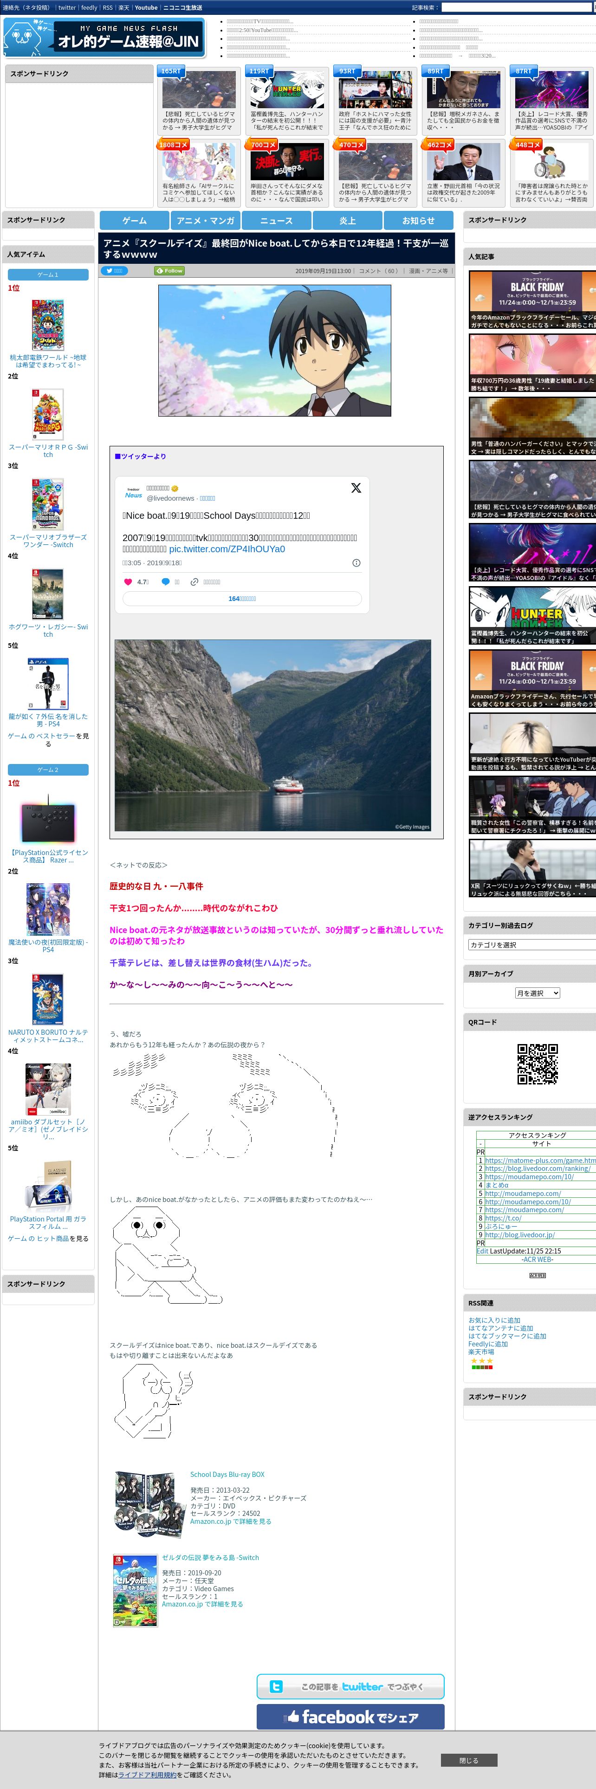
Task: Click the 164 replies button in tweet
Action: pos(242,599)
